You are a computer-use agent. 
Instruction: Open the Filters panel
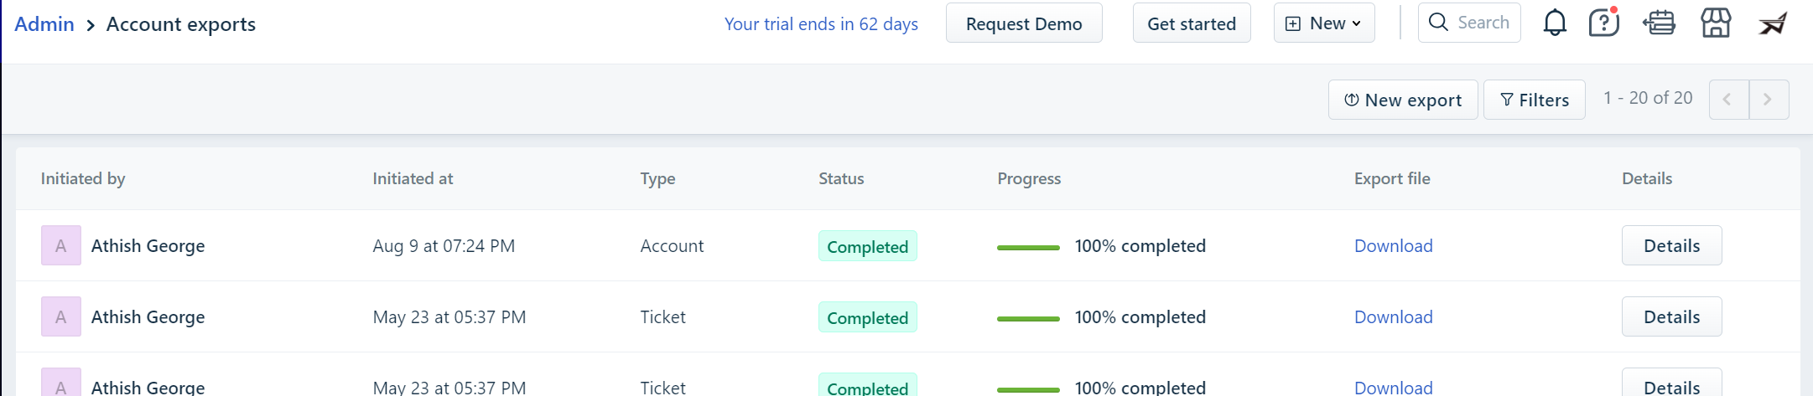(1535, 100)
